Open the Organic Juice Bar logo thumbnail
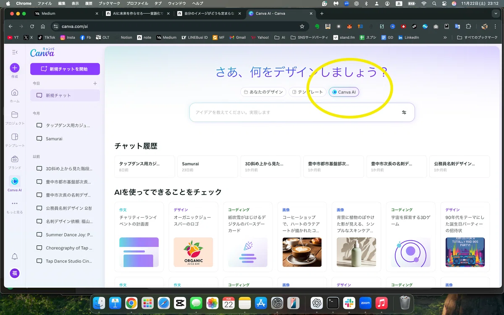Image resolution: width=504 pixels, height=315 pixels. pyautogui.click(x=193, y=252)
